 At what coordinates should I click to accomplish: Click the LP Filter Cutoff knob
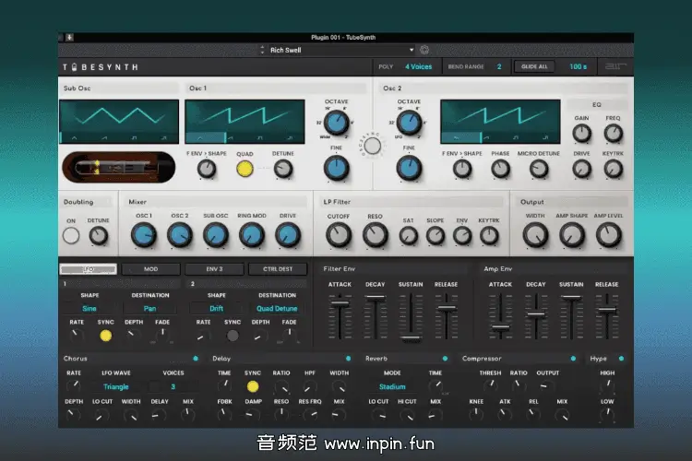click(x=339, y=235)
